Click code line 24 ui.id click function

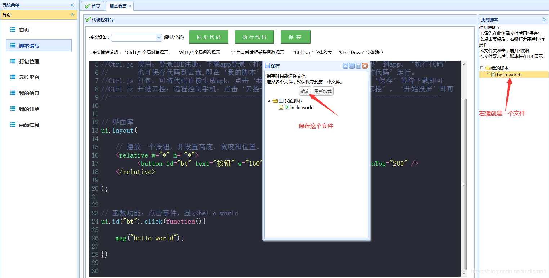pyautogui.click(x=153, y=222)
